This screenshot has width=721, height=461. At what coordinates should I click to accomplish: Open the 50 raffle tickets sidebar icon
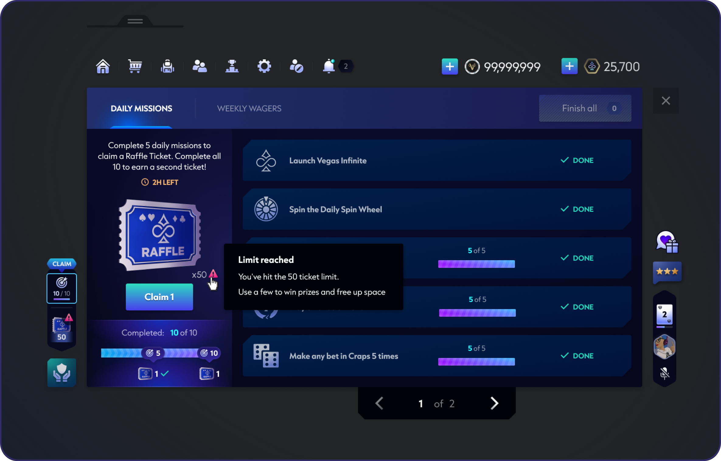(62, 328)
